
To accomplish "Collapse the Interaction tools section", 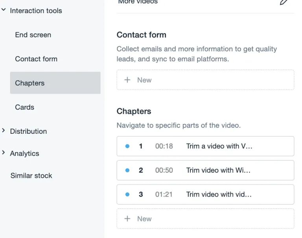I will [4, 9].
